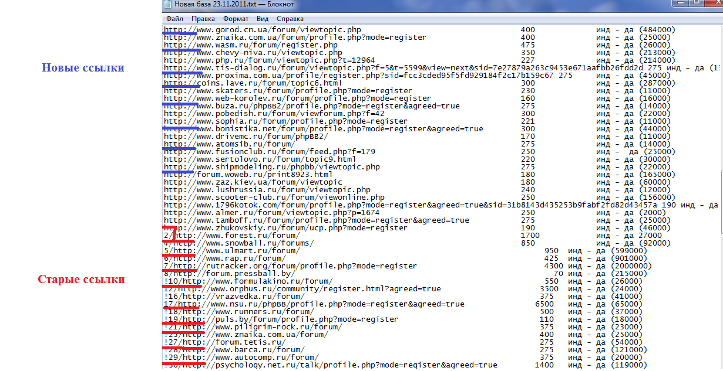The image size is (723, 371).
Task: Click the number 6500 in the nsu.ru row
Action: click(544, 304)
